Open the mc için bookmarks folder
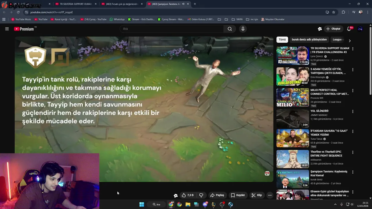 252,19
